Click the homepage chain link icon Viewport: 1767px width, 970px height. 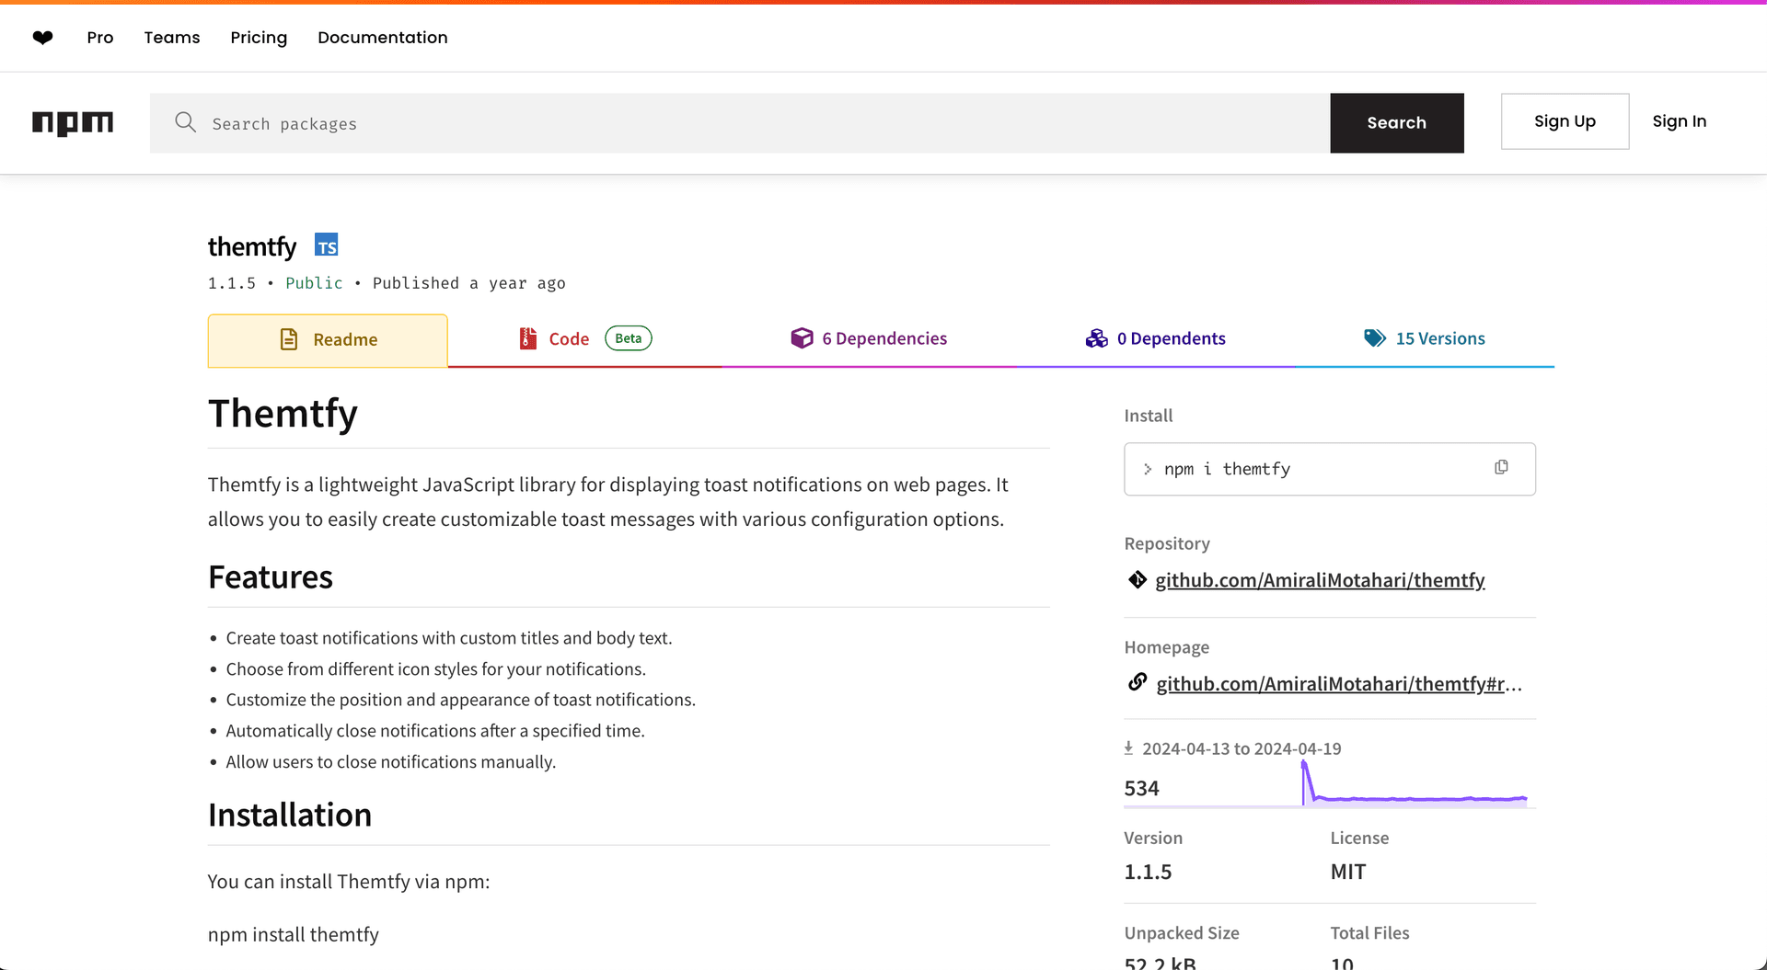click(1138, 683)
